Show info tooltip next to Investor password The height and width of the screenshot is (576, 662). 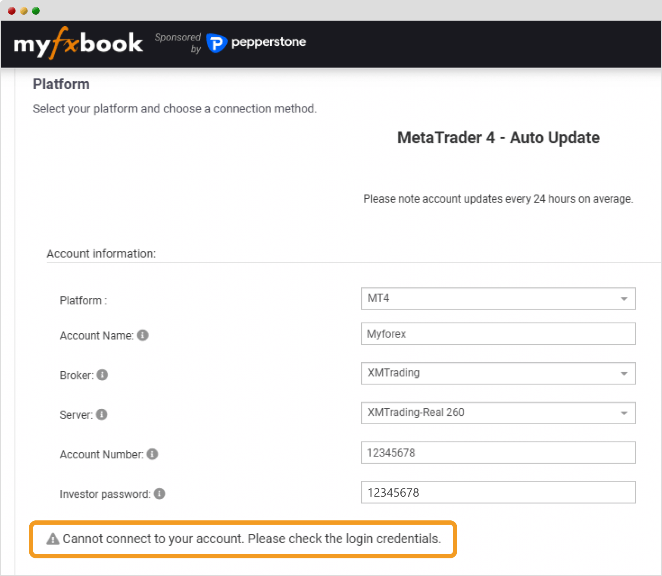pyautogui.click(x=159, y=494)
